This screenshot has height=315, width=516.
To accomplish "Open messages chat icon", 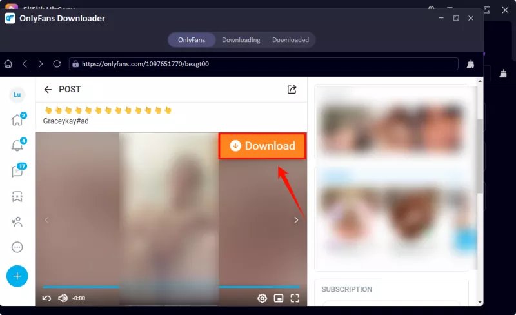I will (17, 171).
